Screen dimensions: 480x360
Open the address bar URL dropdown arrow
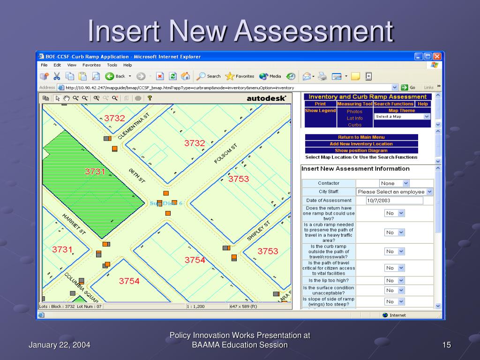395,88
